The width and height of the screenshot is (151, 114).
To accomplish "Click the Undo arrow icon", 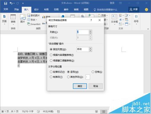I will point(11,3).
